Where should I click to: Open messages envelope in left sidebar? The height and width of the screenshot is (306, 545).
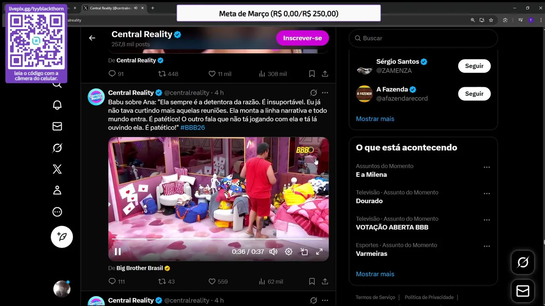coord(57,126)
